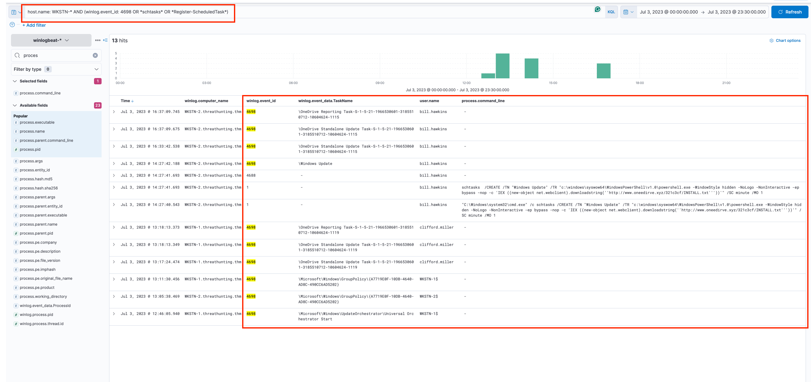Click the process.command_line column header
Viewport: 811px width, 382px height.
tap(483, 101)
